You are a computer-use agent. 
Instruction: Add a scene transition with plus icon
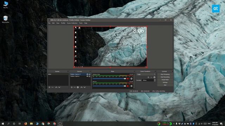[x=148, y=77]
